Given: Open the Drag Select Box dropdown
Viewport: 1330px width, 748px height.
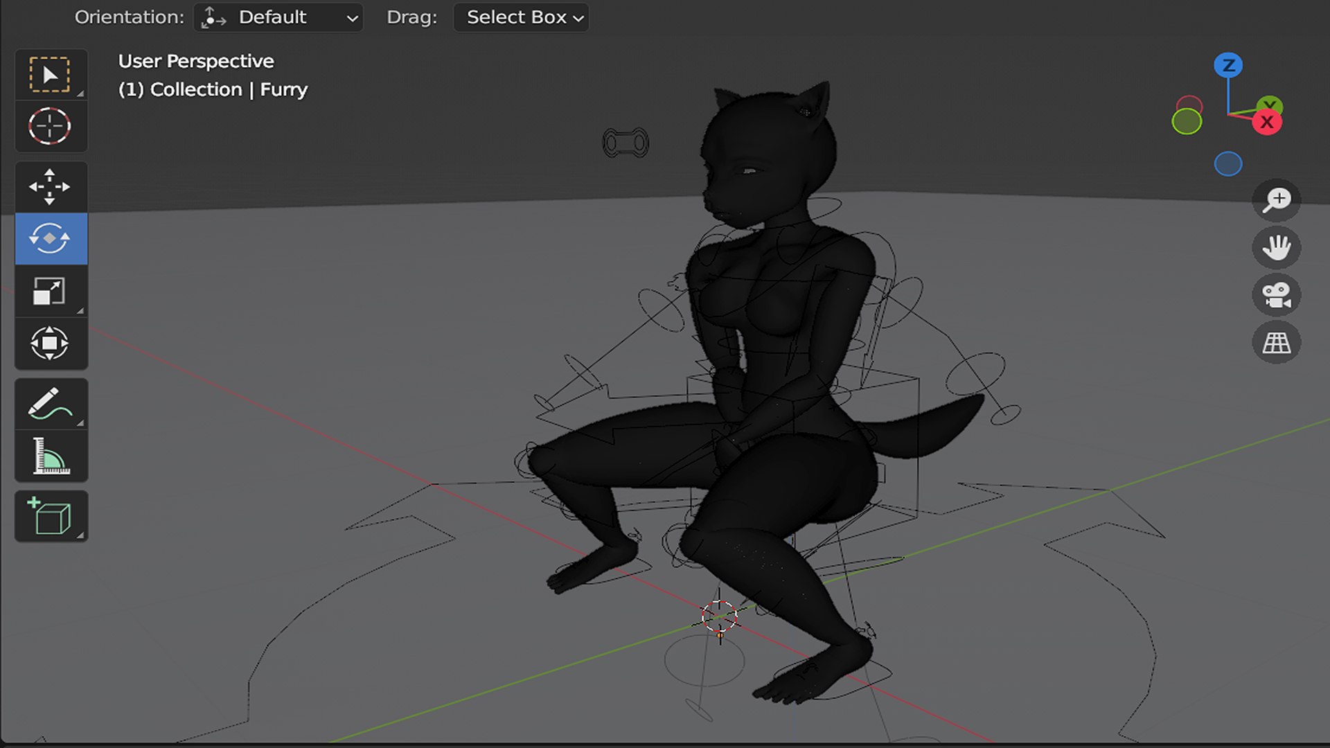Looking at the screenshot, I should point(521,17).
